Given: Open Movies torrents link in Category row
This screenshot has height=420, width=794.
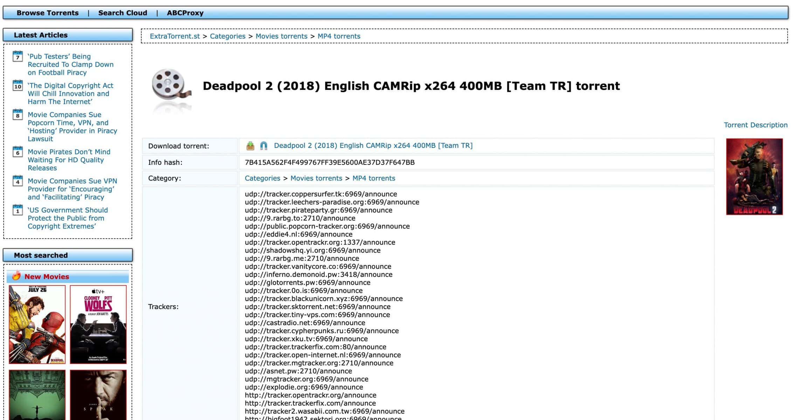Looking at the screenshot, I should [x=316, y=178].
